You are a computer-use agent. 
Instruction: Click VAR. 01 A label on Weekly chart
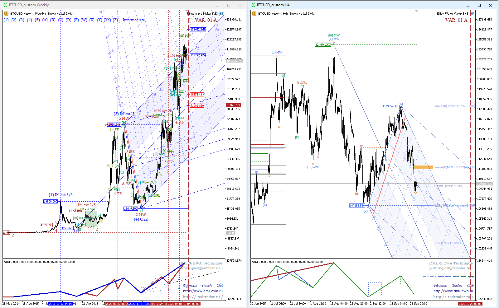point(206,20)
